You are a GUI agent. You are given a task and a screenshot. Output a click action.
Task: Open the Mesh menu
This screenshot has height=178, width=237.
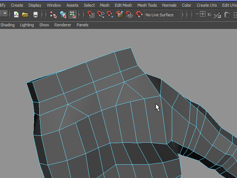pyautogui.click(x=104, y=5)
